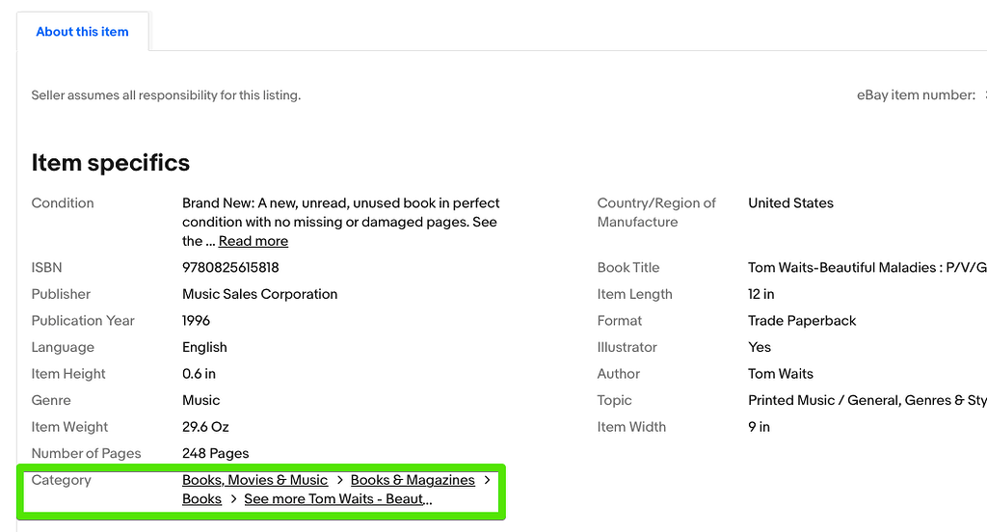Click the Tom Waits-Beautiful Maladies book title

click(867, 268)
